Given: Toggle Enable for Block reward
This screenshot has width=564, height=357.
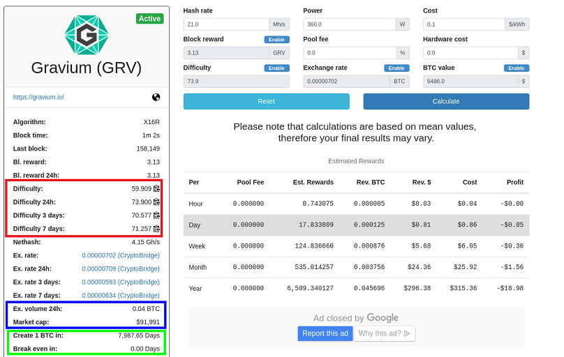Looking at the screenshot, I should pyautogui.click(x=276, y=40).
